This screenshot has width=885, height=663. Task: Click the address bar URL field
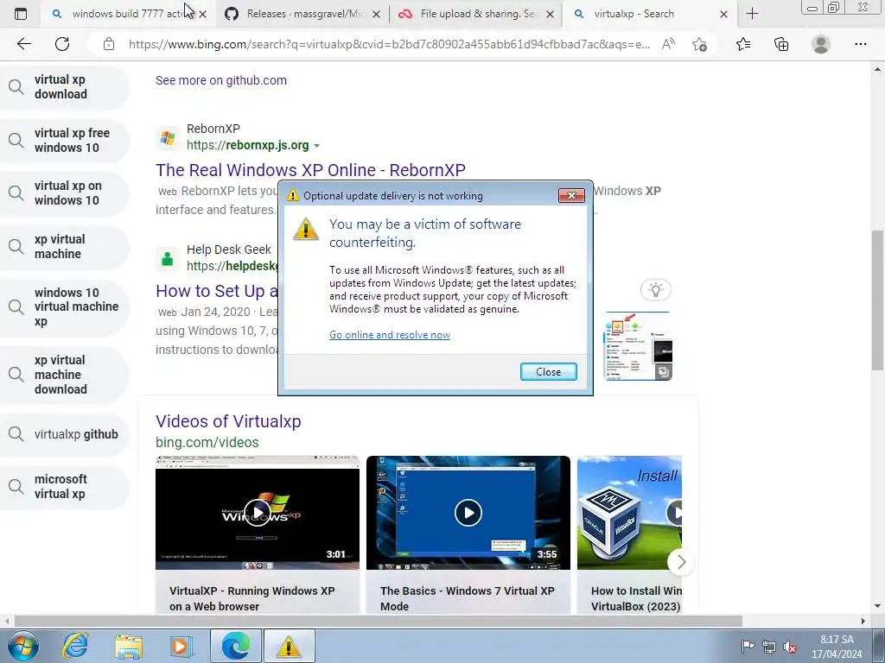tap(389, 44)
